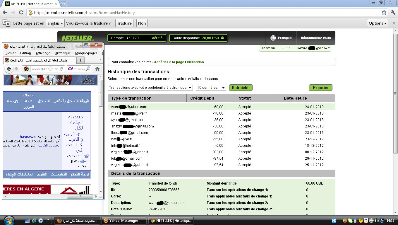The image size is (398, 225).
Task: Select transaction row with 283,00 credit
Action: (221, 152)
